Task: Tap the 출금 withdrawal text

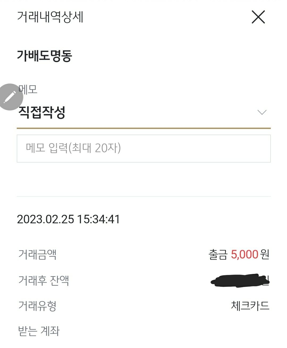Action: tap(218, 255)
